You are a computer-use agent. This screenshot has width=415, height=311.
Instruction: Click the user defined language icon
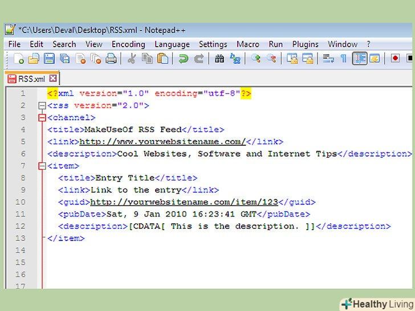click(x=375, y=59)
